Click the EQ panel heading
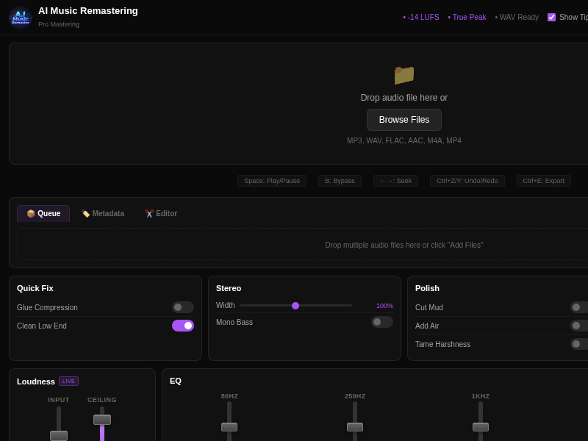This screenshot has height=441, width=588. 176,381
